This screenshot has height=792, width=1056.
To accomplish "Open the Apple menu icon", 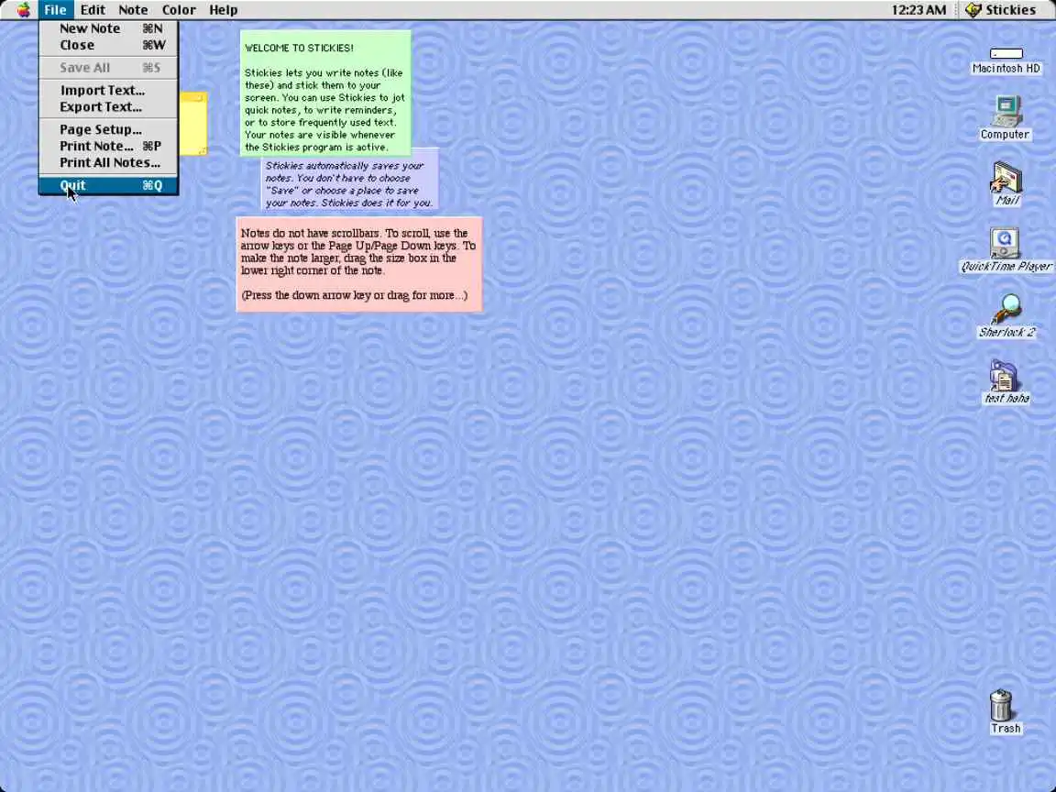I will 24,9.
